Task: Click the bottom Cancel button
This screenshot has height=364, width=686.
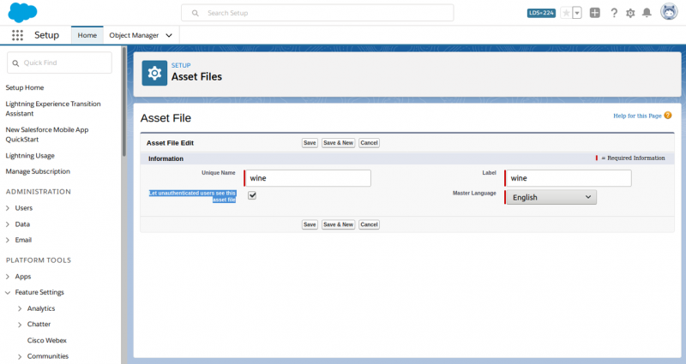Action: (369, 224)
